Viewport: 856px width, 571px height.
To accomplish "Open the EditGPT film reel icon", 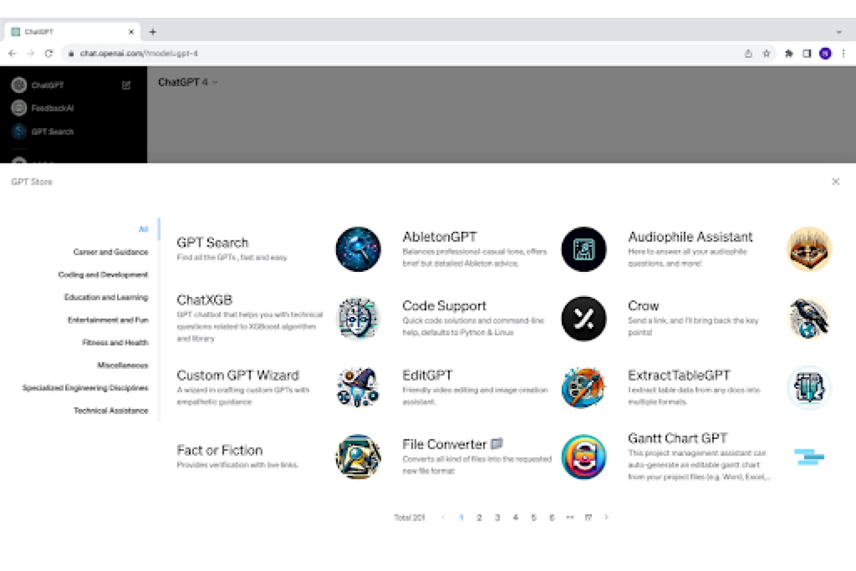I will [x=583, y=388].
